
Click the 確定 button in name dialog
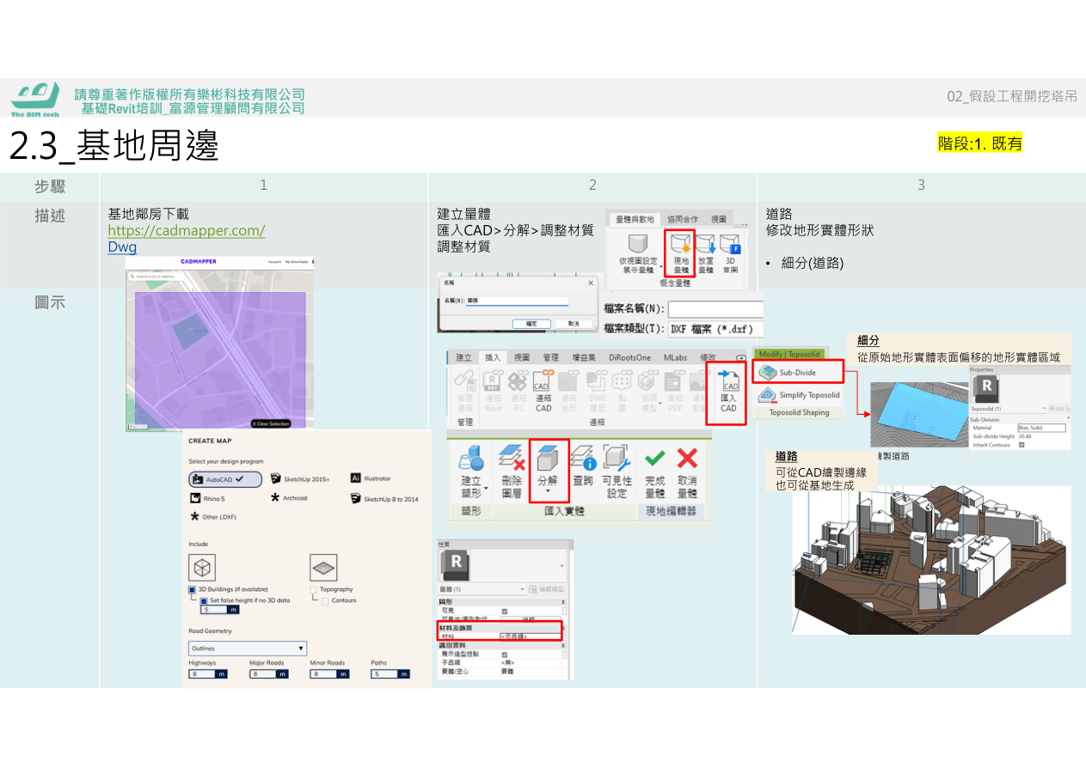pyautogui.click(x=531, y=324)
